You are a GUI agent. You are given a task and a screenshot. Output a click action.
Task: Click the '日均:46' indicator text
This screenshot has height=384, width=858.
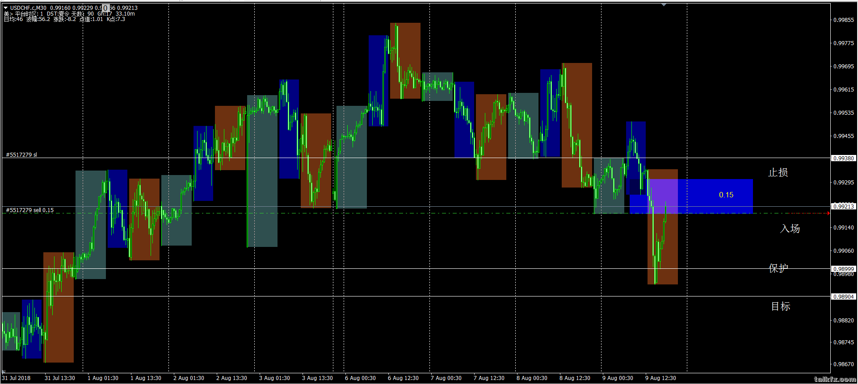pyautogui.click(x=13, y=19)
